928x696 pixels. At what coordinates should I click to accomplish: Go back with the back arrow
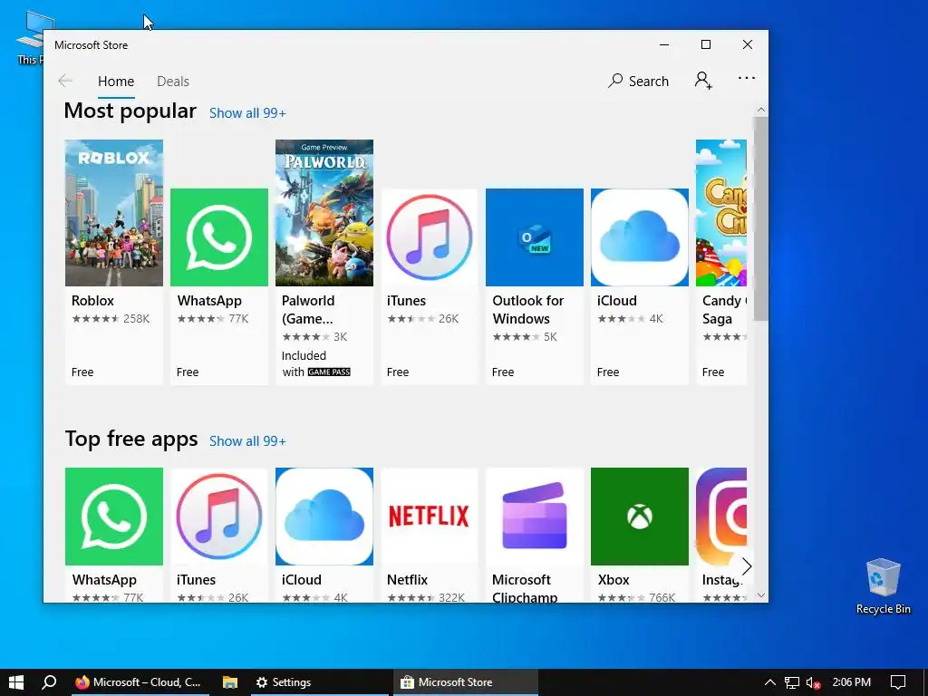tap(65, 81)
